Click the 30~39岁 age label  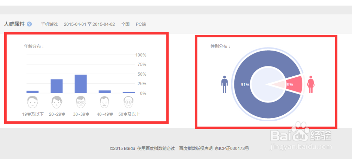tap(81, 114)
